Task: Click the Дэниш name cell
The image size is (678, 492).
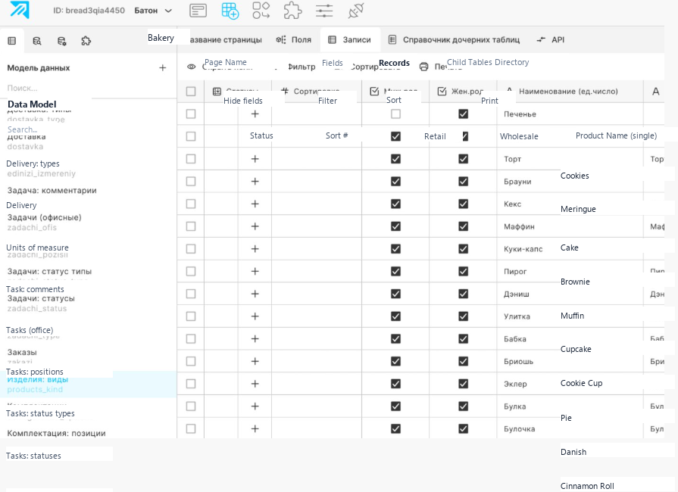Action: pos(570,294)
